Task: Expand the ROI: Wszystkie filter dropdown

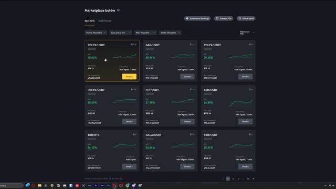Action: [x=145, y=33]
